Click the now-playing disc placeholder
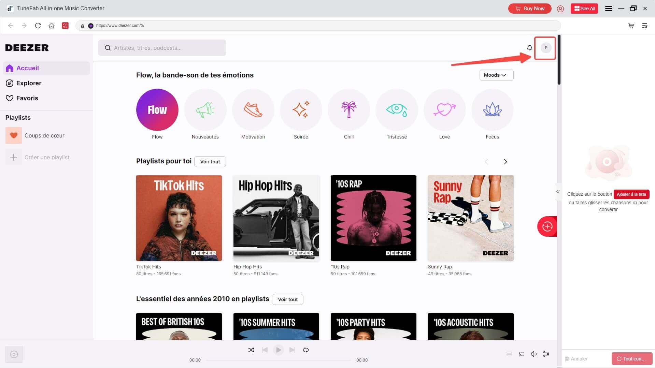 (14, 354)
